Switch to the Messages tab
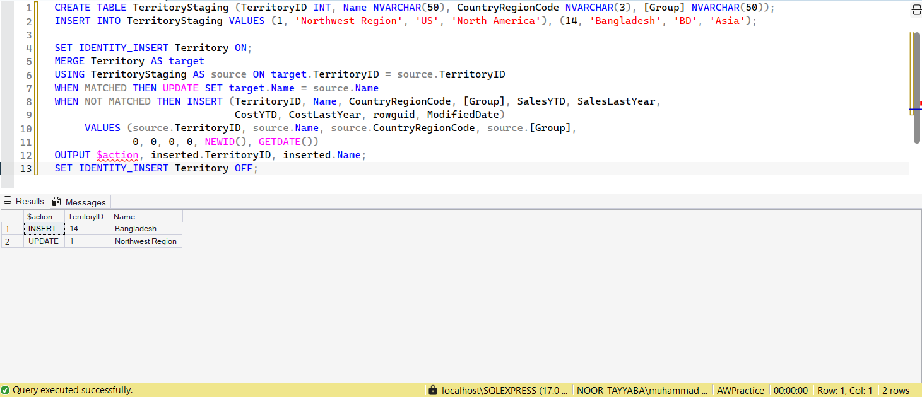This screenshot has width=922, height=397. (x=80, y=202)
